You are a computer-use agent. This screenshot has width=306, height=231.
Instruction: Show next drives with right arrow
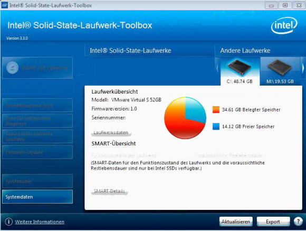click(x=303, y=68)
